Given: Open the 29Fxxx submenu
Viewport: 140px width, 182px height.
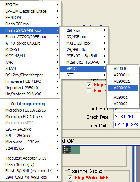Looking at the screenshot, I should pyautogui.click(x=84, y=30).
